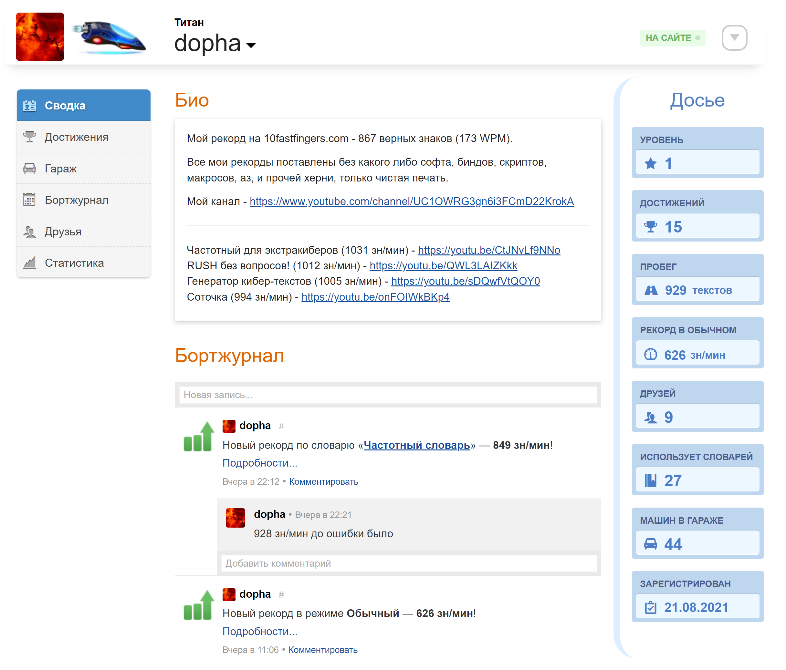The width and height of the screenshot is (786, 670).
Task: Click the # permalink of the 849 record post
Action: [281, 426]
